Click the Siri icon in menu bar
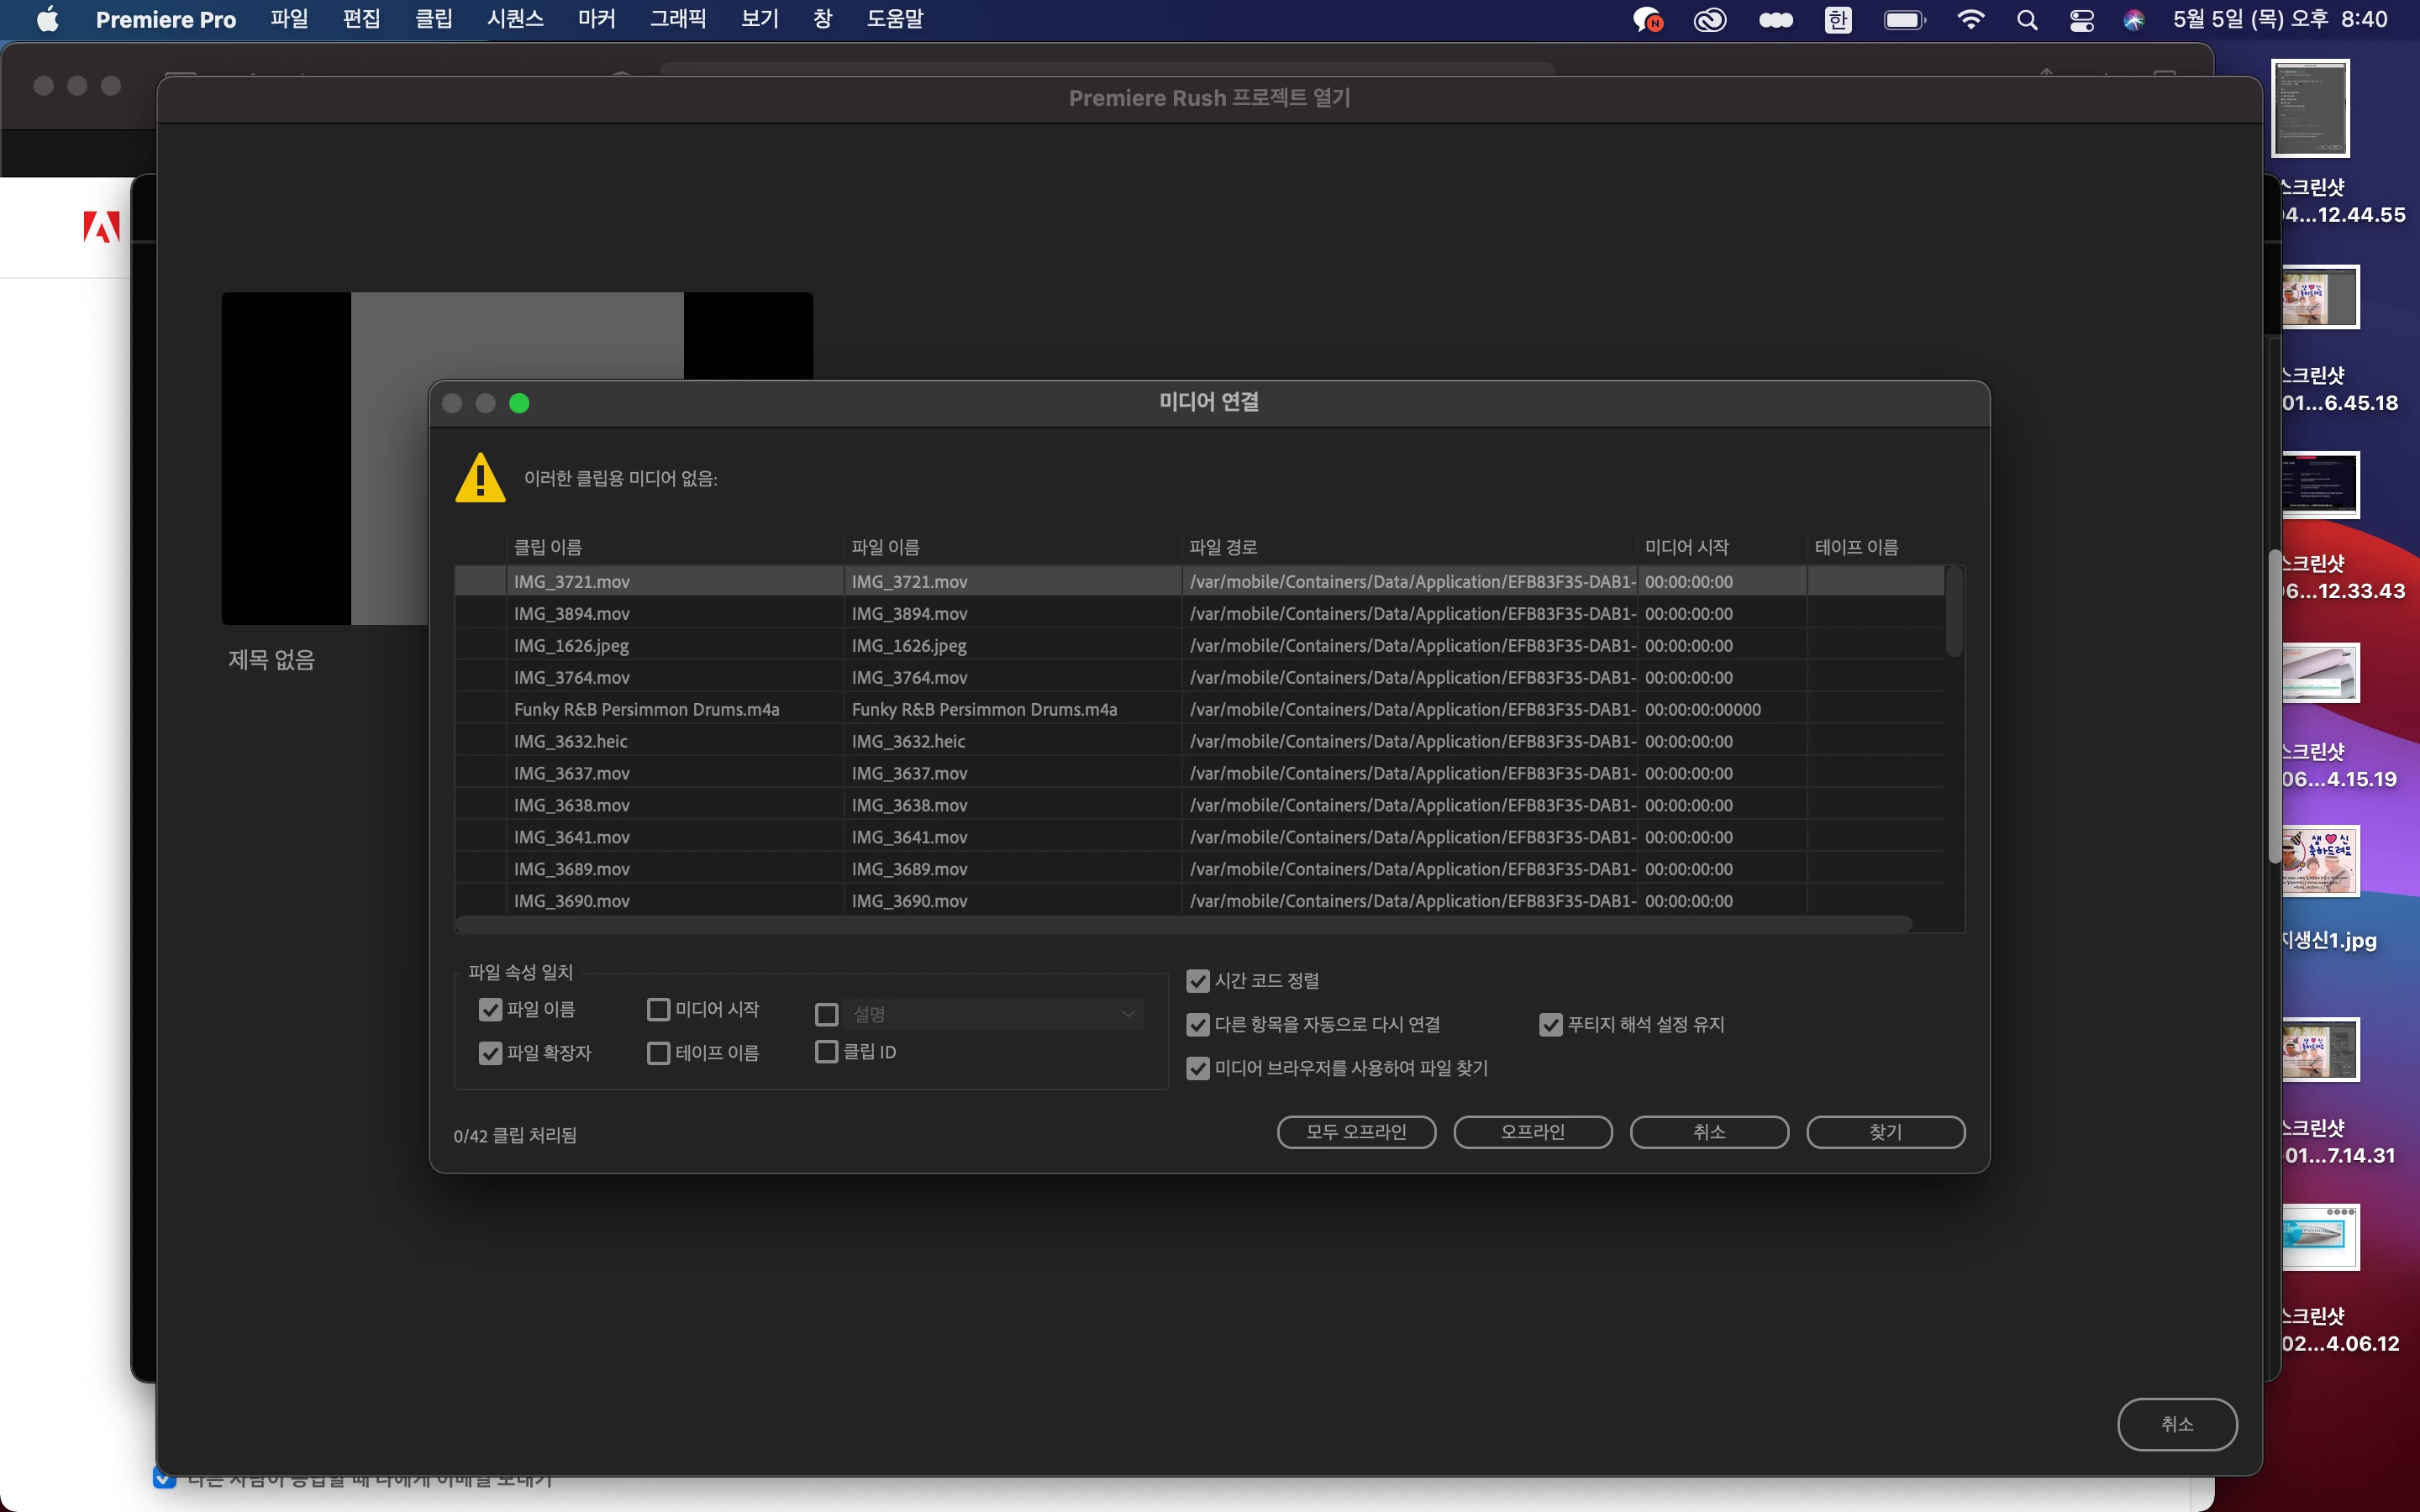This screenshot has height=1512, width=2420. pyautogui.click(x=2134, y=20)
